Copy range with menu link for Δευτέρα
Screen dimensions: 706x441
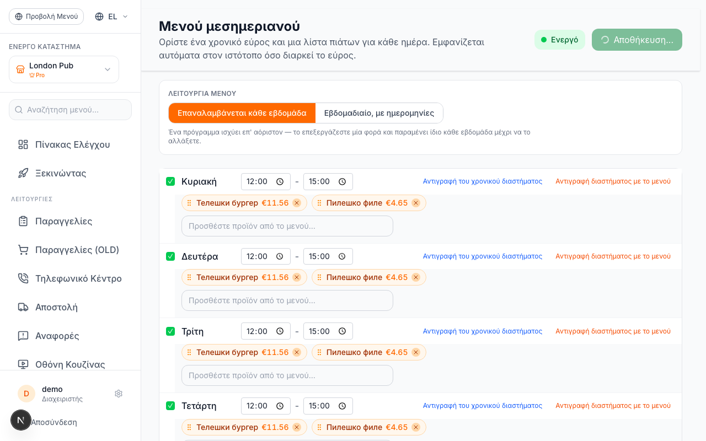tap(613, 256)
